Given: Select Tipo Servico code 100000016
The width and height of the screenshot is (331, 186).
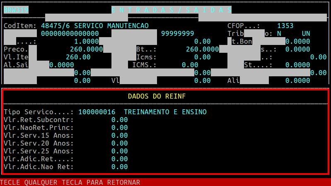Looking at the screenshot, I should click(x=97, y=112).
